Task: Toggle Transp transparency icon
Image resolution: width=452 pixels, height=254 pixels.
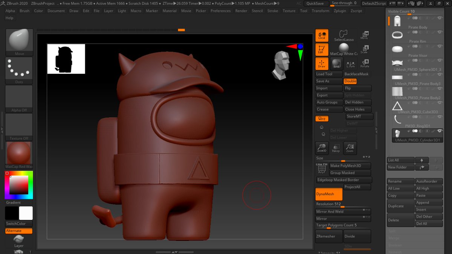Action: [x=336, y=148]
